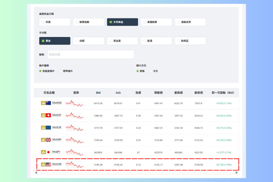Click the 前一日變動 (Bid) column header
Image resolution: width=273 pixels, height=182 pixels.
223,93
